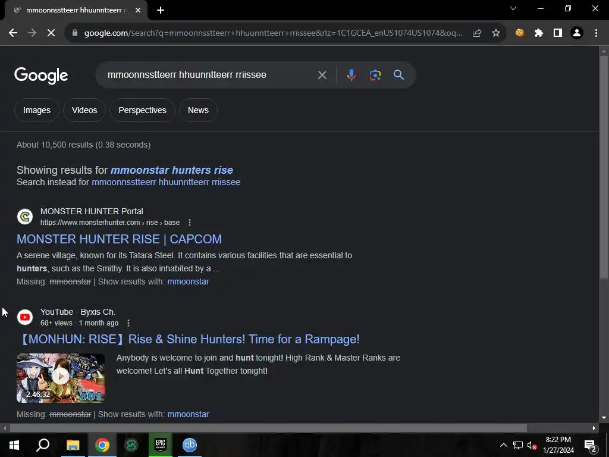Image resolution: width=609 pixels, height=457 pixels.
Task: Open the cookie extension icon
Action: point(520,33)
